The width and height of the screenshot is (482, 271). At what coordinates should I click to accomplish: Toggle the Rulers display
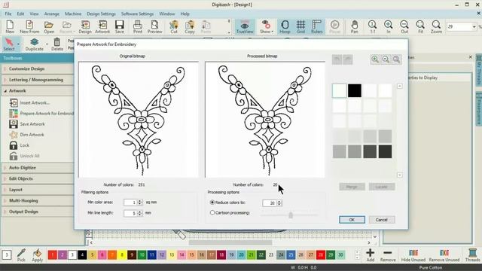[316, 26]
